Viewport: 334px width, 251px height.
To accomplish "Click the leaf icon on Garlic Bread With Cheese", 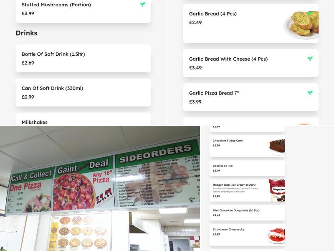I will 310,59.
